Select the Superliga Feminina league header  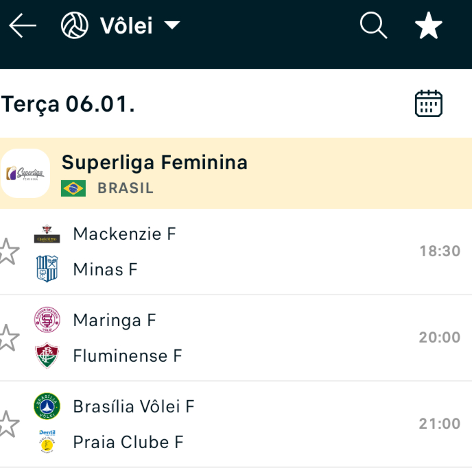pyautogui.click(x=154, y=163)
